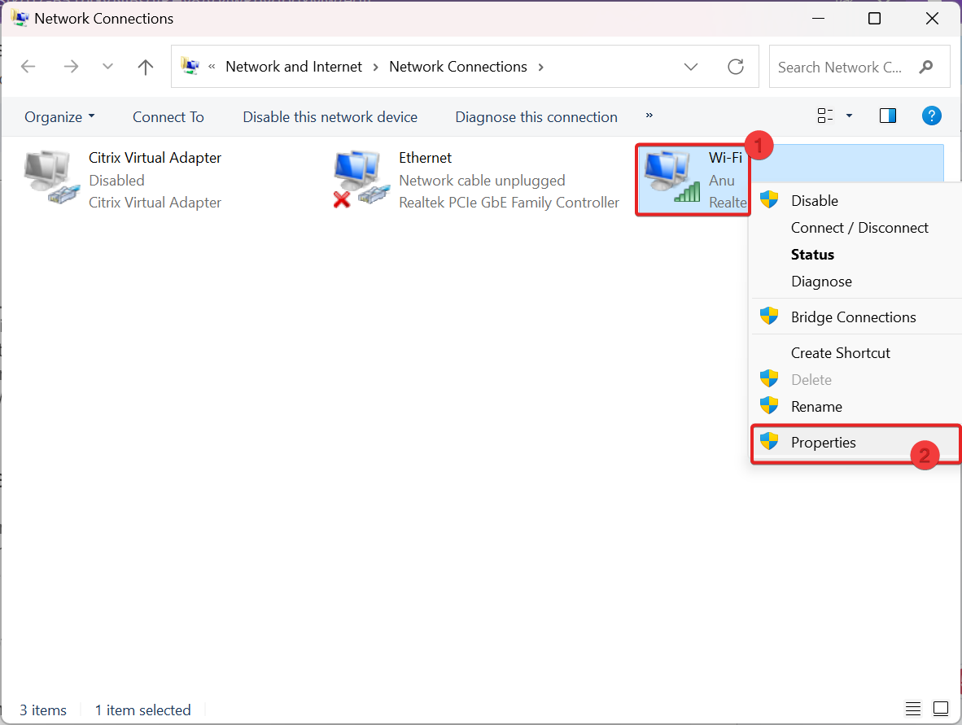Click the 'Network cable unplugged' status text
The image size is (962, 725).
pos(483,181)
